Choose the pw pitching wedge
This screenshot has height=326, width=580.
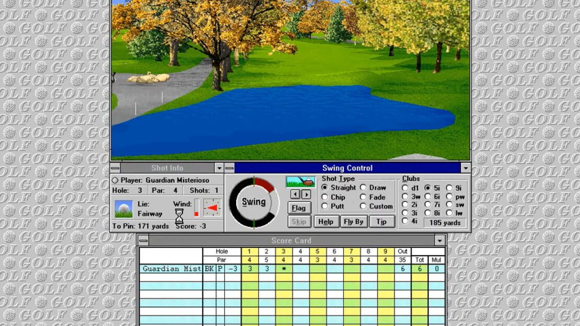(x=455, y=196)
